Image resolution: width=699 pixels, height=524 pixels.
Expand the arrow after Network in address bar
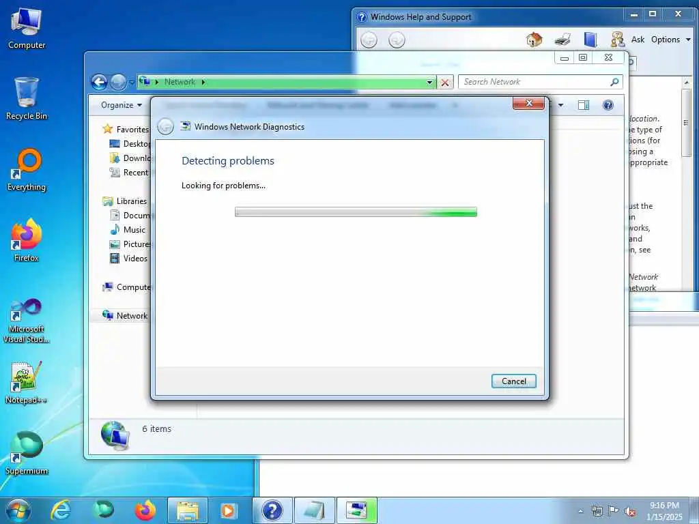[203, 82]
